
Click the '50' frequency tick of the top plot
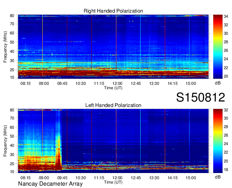click(12, 42)
